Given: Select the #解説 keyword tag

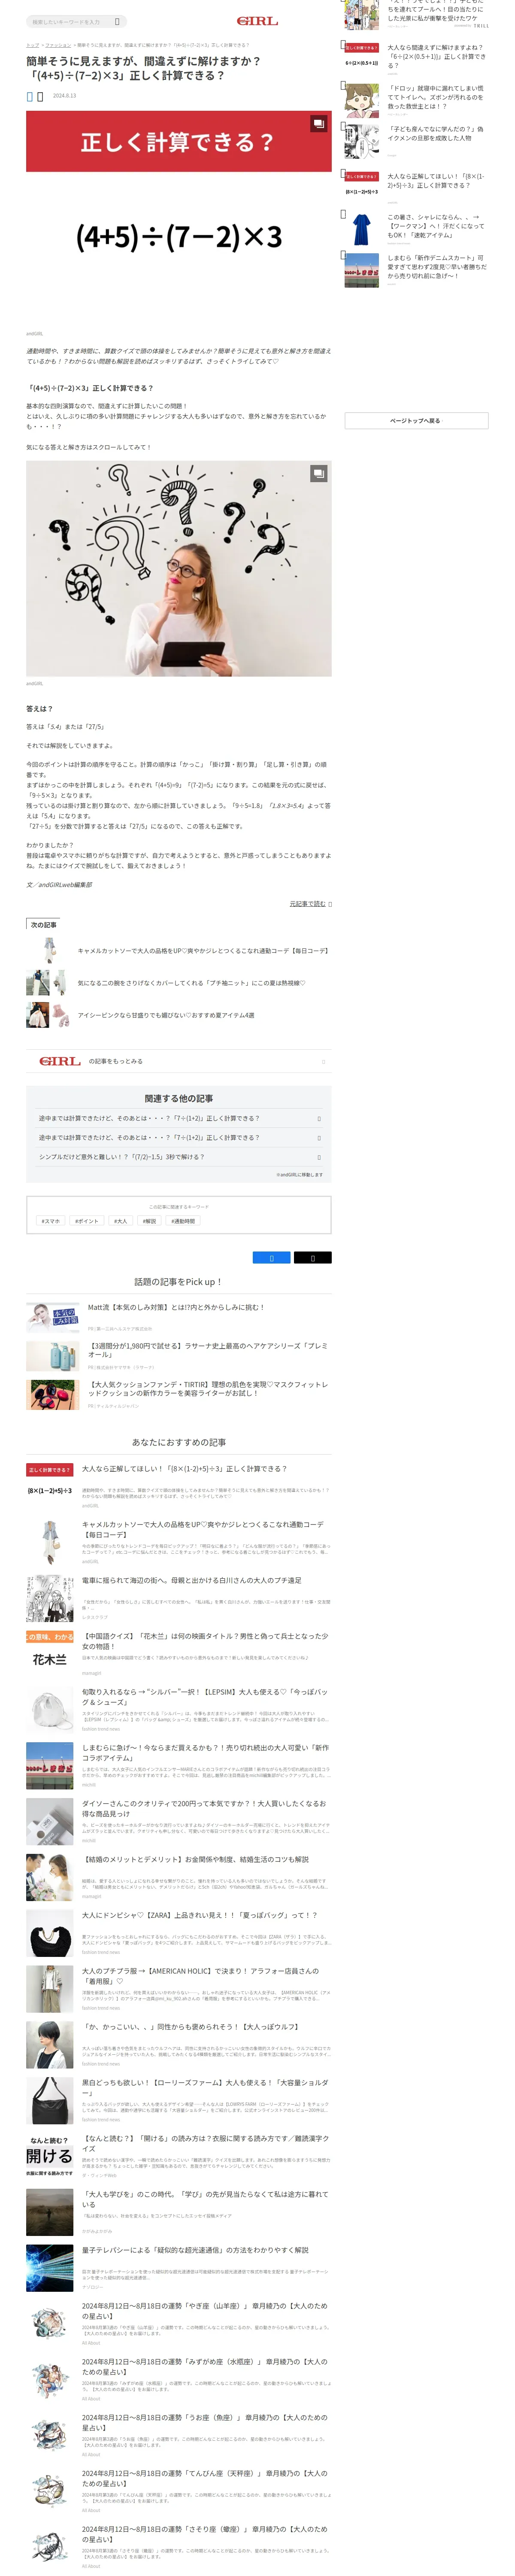Looking at the screenshot, I should pos(149,1220).
